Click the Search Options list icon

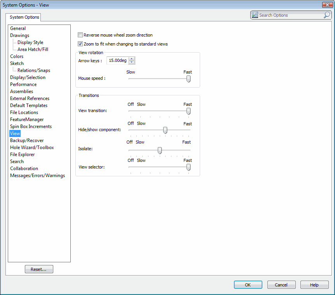pos(255,15)
